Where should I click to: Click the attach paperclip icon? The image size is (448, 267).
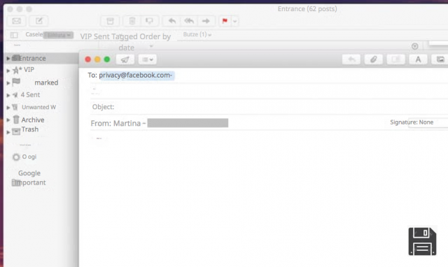373,59
